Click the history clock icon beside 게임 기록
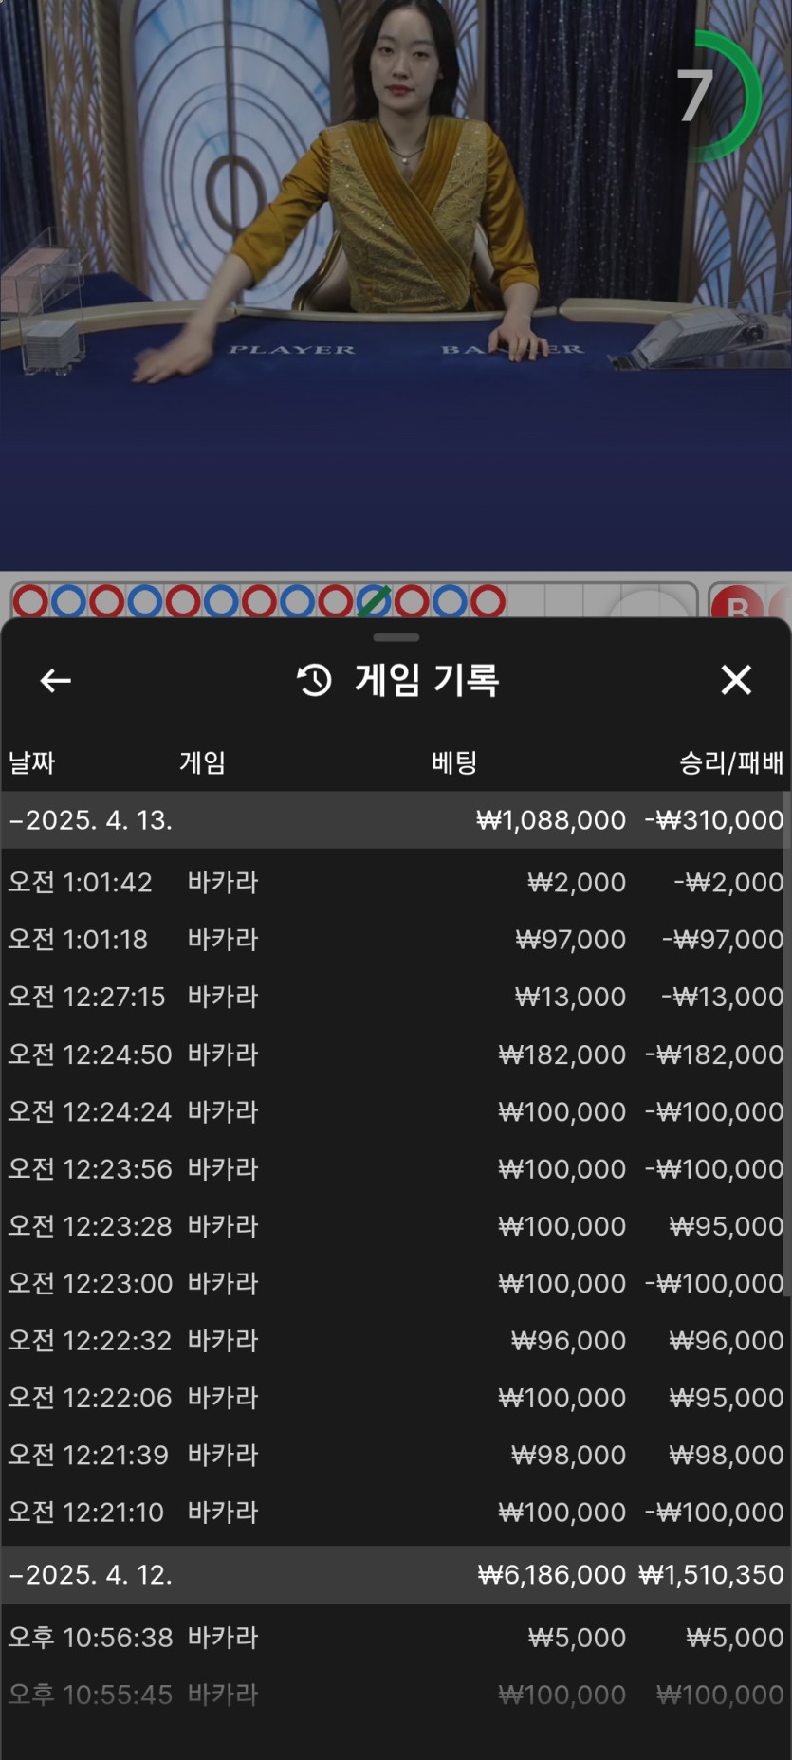This screenshot has height=1760, width=792. tap(315, 680)
